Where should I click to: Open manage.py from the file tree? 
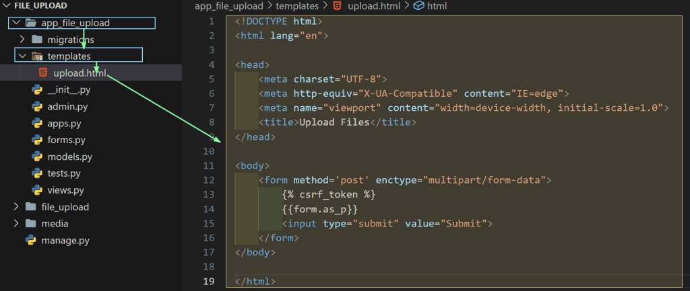tap(65, 240)
